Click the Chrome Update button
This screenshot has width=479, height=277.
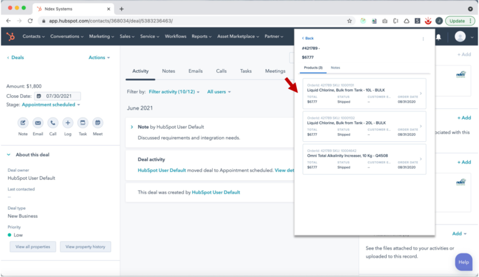pos(460,21)
